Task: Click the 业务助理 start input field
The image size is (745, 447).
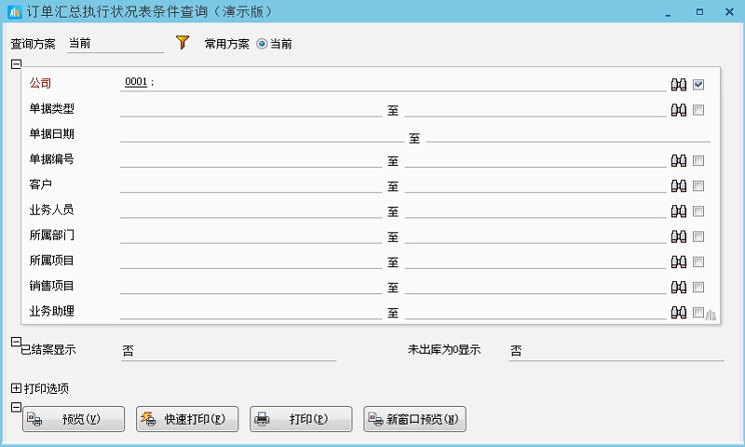Action: [x=251, y=312]
